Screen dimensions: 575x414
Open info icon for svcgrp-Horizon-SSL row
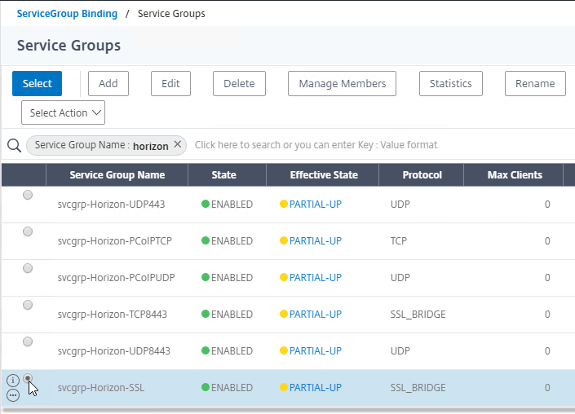(13, 381)
